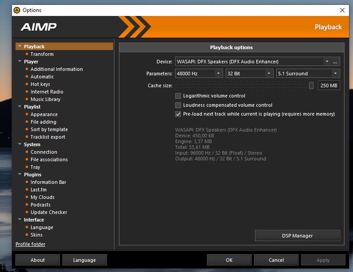Open Information Bar plugin settings

pos(48,182)
